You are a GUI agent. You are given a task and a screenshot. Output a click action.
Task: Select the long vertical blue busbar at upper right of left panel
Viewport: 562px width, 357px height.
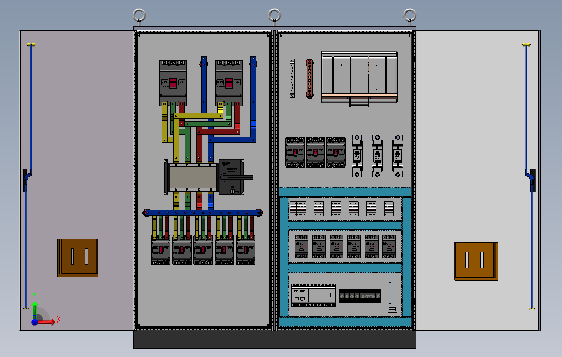pos(253,97)
